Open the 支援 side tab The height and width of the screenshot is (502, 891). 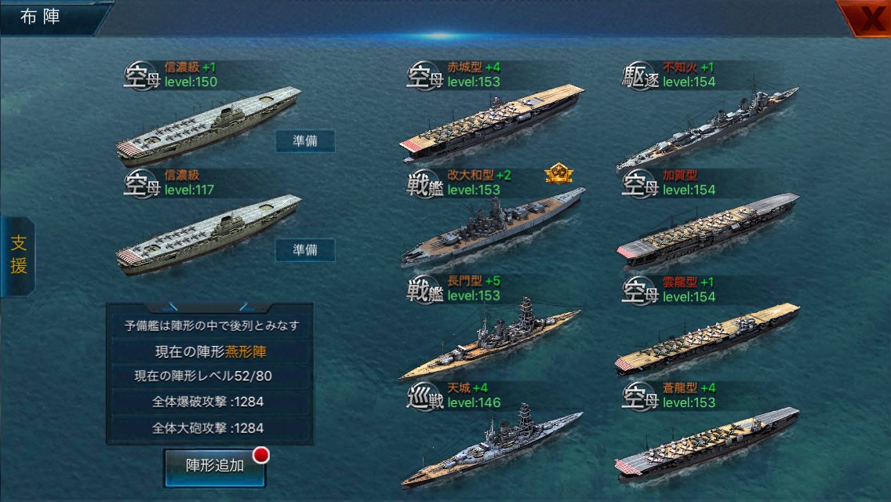coord(17,255)
